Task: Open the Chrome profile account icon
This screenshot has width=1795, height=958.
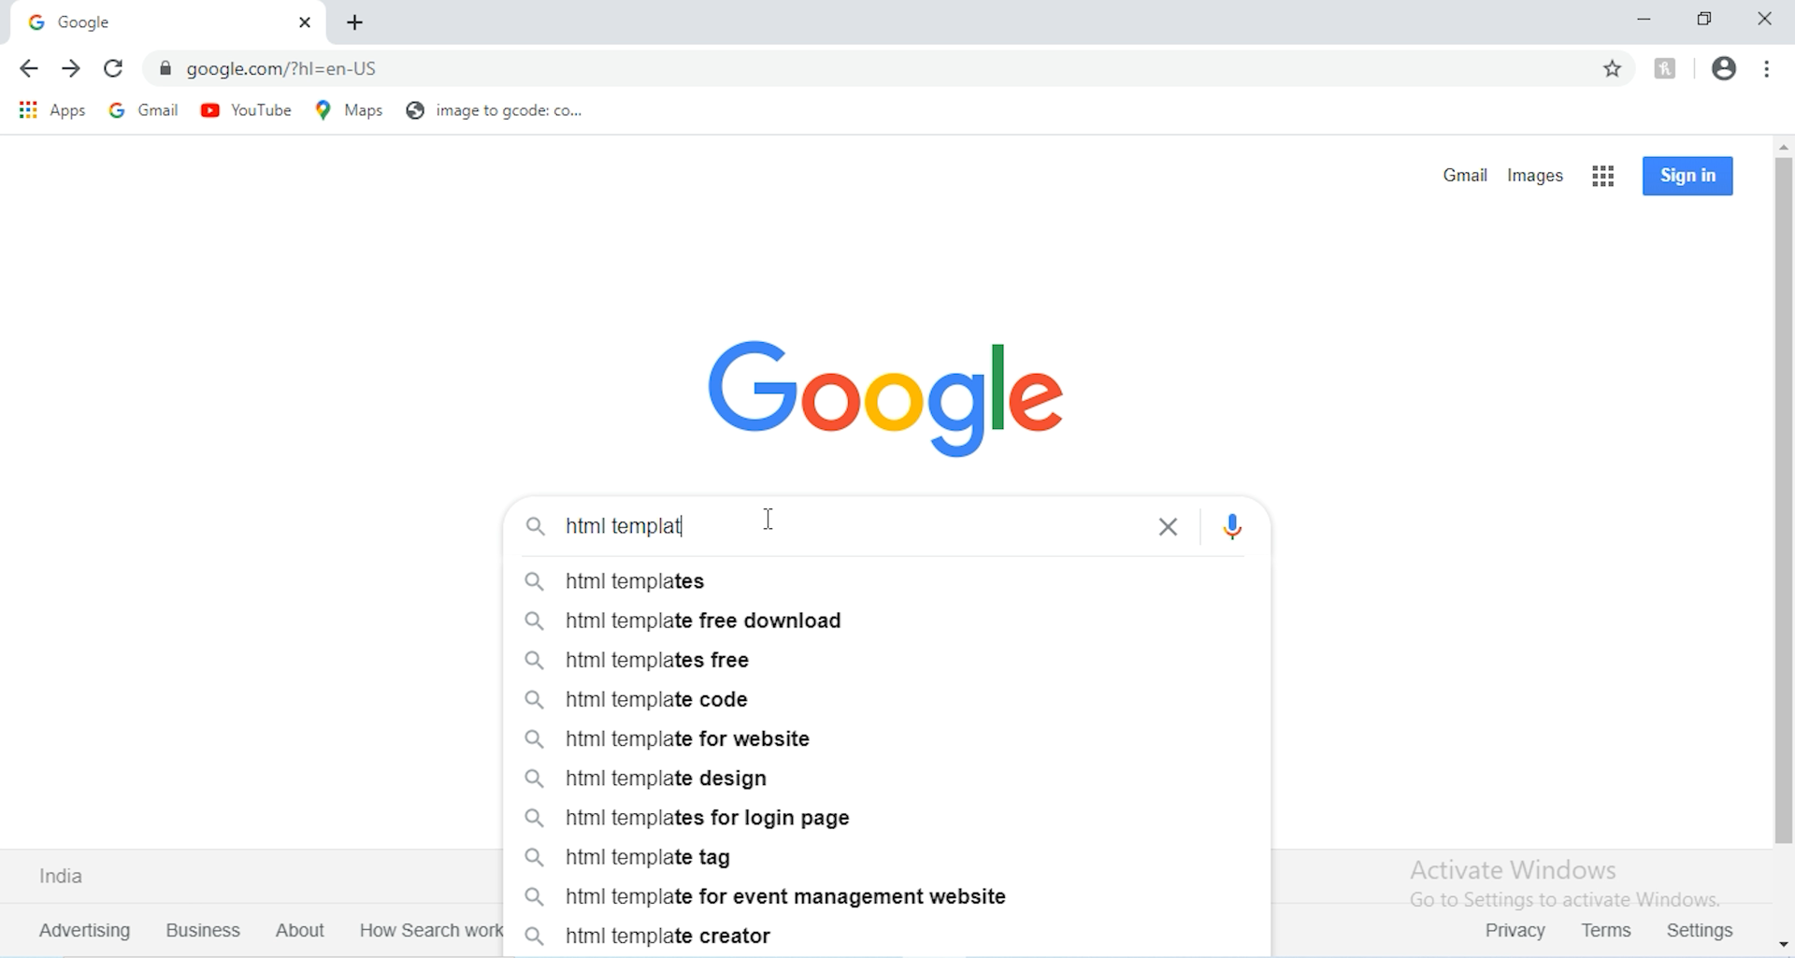Action: 1724,69
